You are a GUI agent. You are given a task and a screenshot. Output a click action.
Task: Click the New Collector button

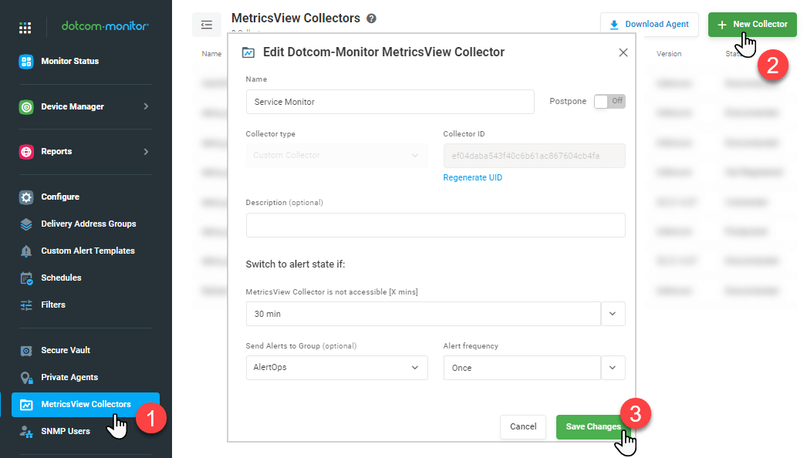point(752,25)
